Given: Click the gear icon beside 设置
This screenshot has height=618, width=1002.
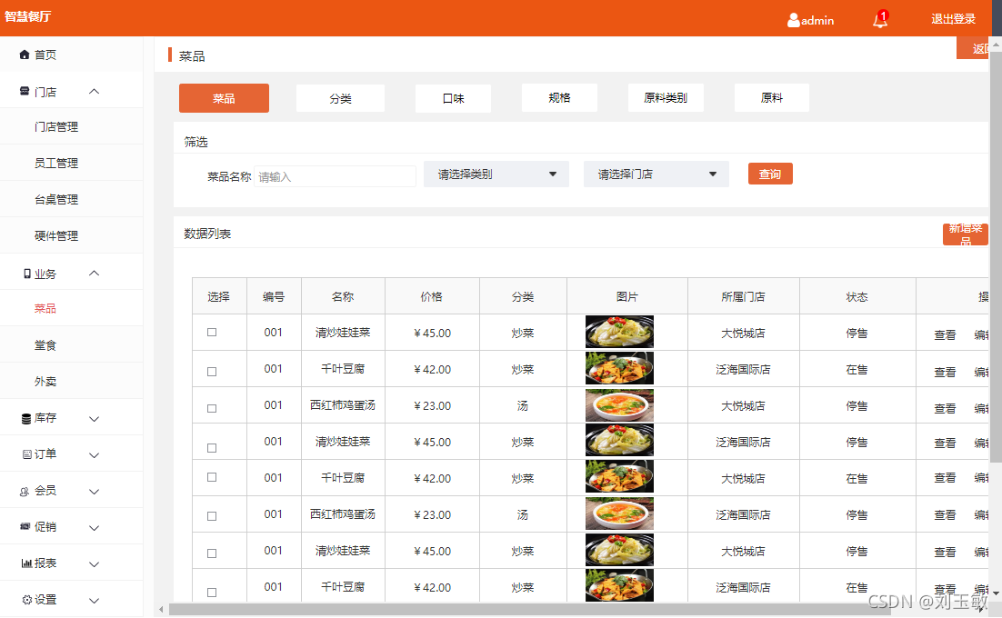Looking at the screenshot, I should (27, 600).
